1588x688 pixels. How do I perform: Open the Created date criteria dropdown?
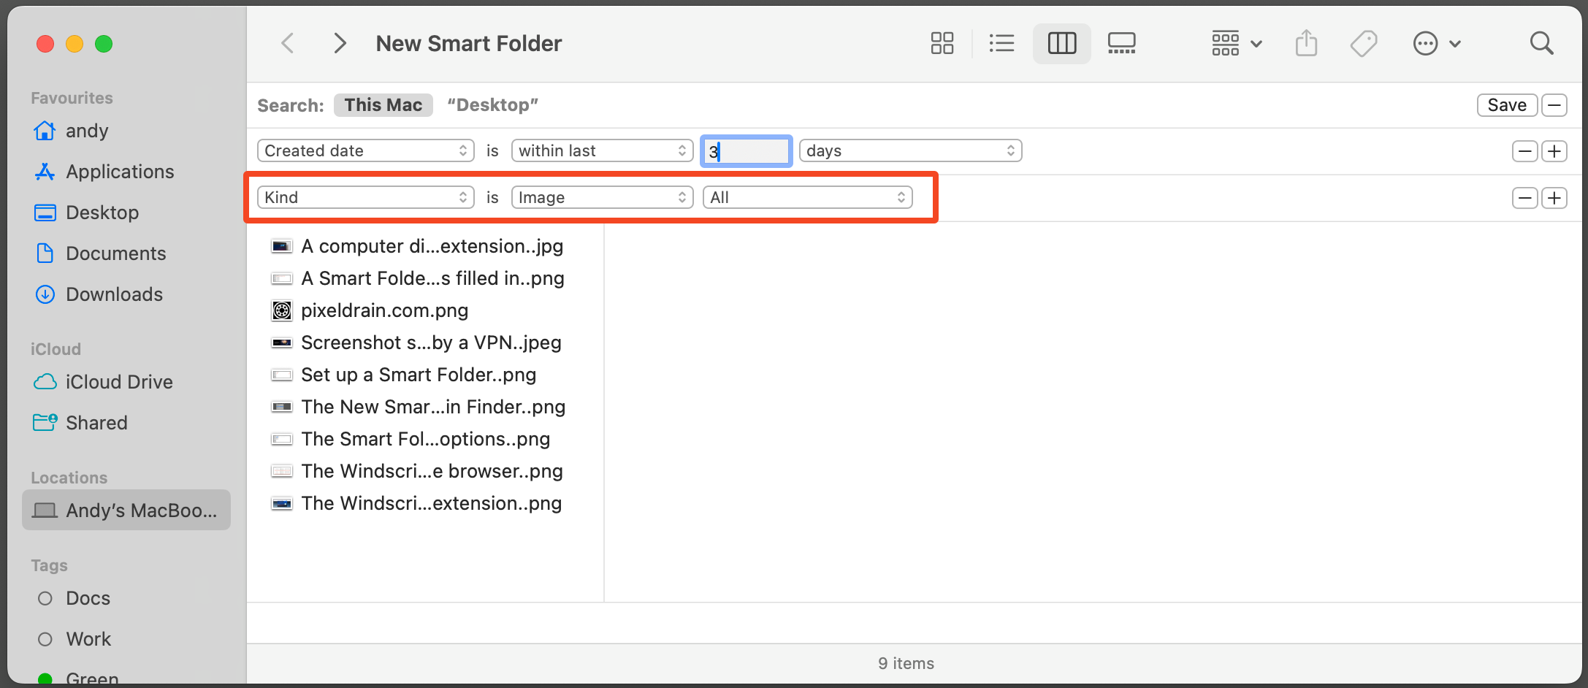click(365, 150)
